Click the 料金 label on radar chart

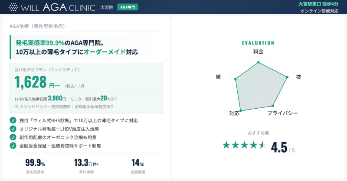258,52
